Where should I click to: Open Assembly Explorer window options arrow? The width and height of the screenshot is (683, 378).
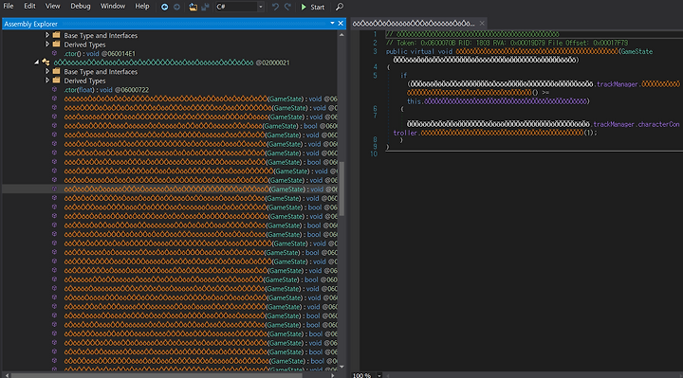(x=332, y=24)
